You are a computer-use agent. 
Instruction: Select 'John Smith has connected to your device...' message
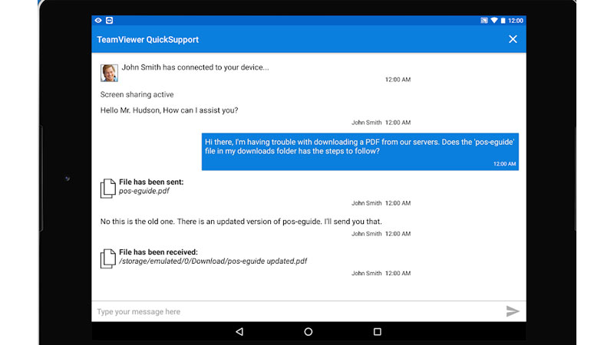pos(196,67)
